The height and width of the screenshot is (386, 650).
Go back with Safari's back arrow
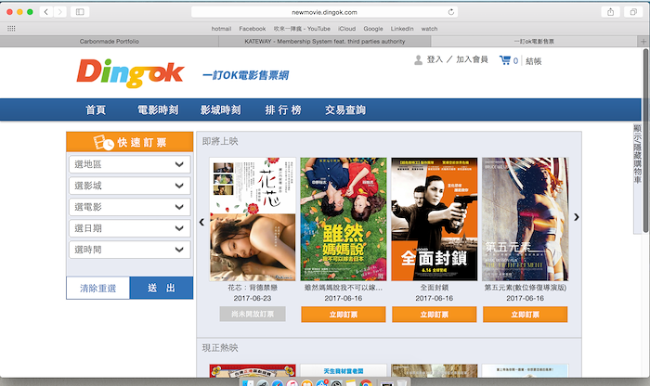pyautogui.click(x=46, y=12)
